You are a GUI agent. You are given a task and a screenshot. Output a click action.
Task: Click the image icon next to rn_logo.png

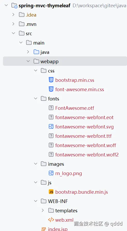(51, 173)
